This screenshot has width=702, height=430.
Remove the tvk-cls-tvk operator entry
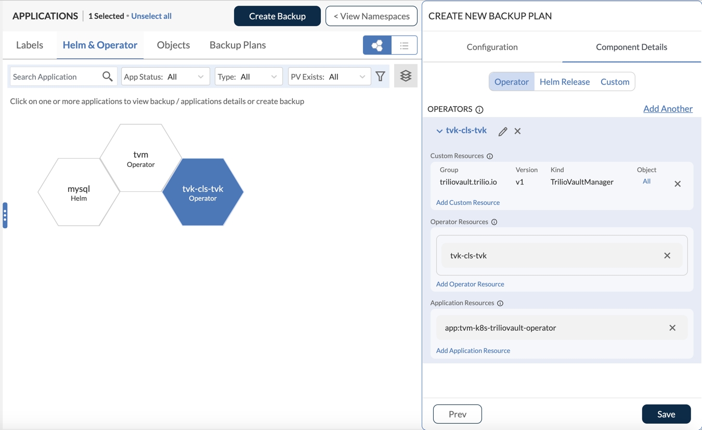coord(517,132)
